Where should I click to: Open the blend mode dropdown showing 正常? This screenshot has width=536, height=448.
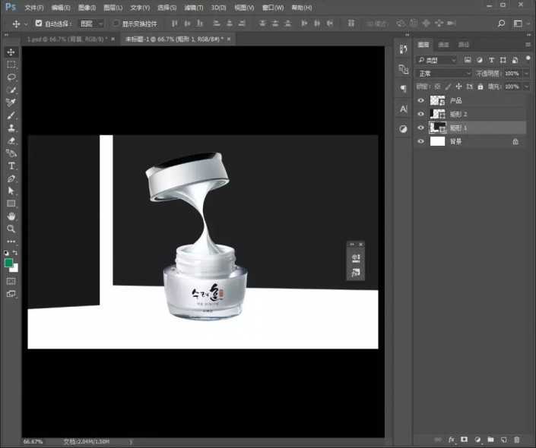(x=444, y=74)
